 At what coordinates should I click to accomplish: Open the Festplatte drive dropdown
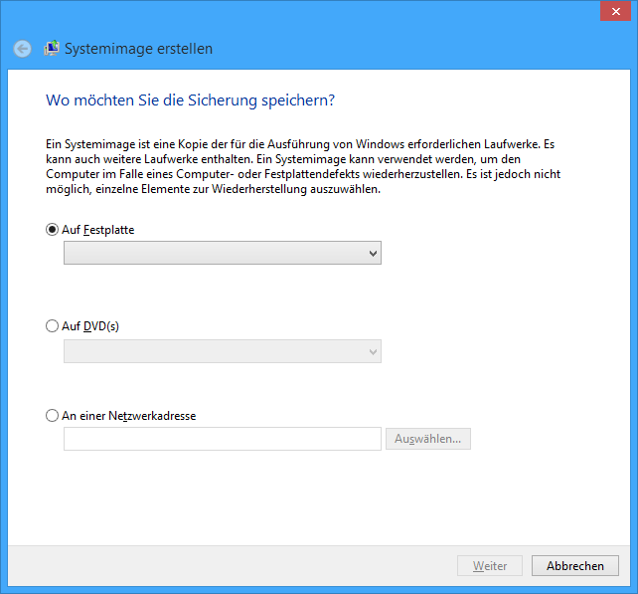pyautogui.click(x=223, y=253)
